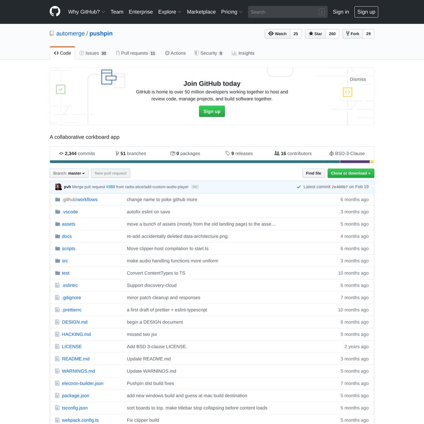
Task: Expand the commit message ellipsis
Action: (x=195, y=187)
